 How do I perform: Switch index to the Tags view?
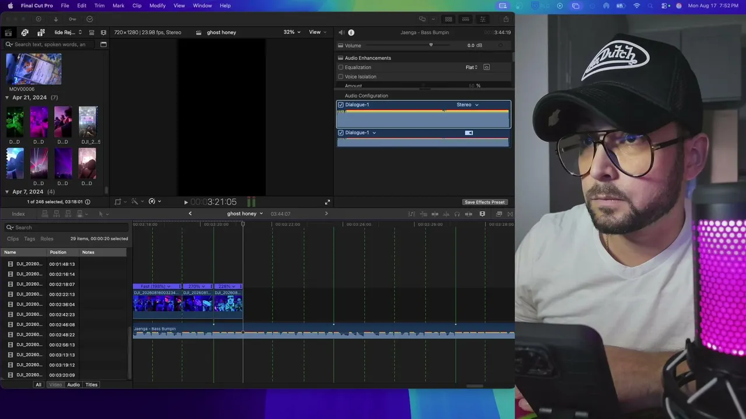point(30,239)
